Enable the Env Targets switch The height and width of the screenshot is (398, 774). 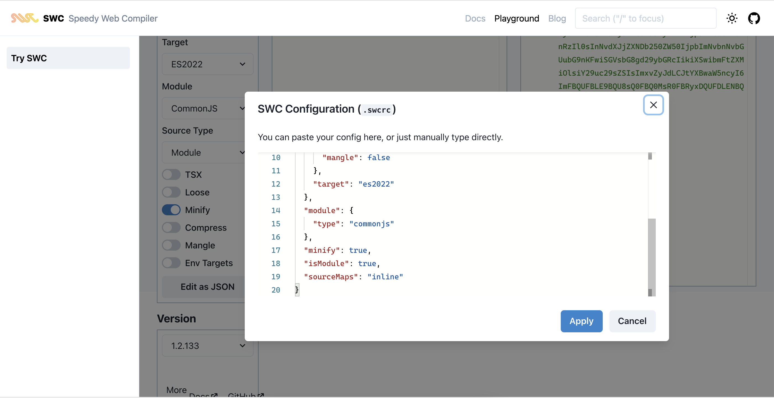(x=171, y=263)
